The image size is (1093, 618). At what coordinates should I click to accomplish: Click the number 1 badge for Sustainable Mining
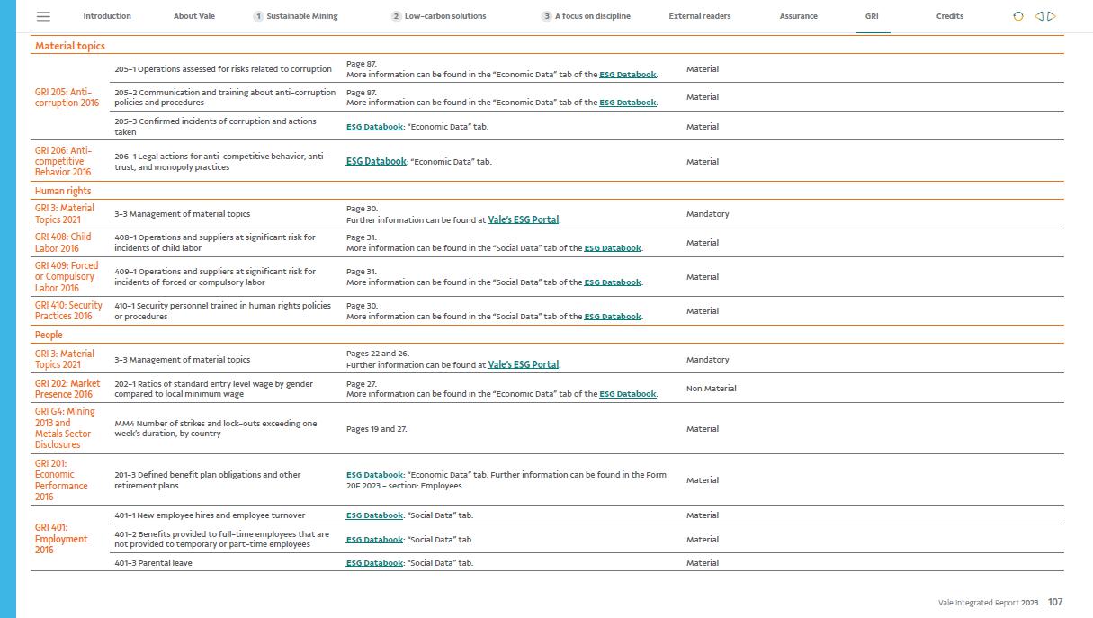pyautogui.click(x=258, y=16)
